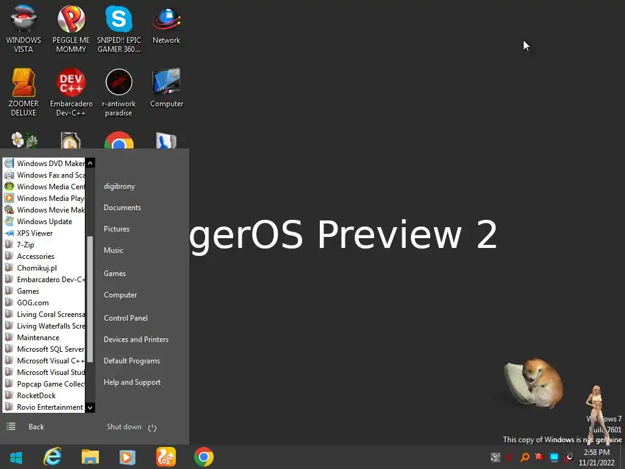Launch Windows Media Player from programs list

[x=44, y=198]
